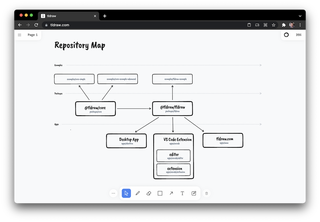Open a new browser tab
Image resolution: width=320 pixels, height=222 pixels.
105,16
